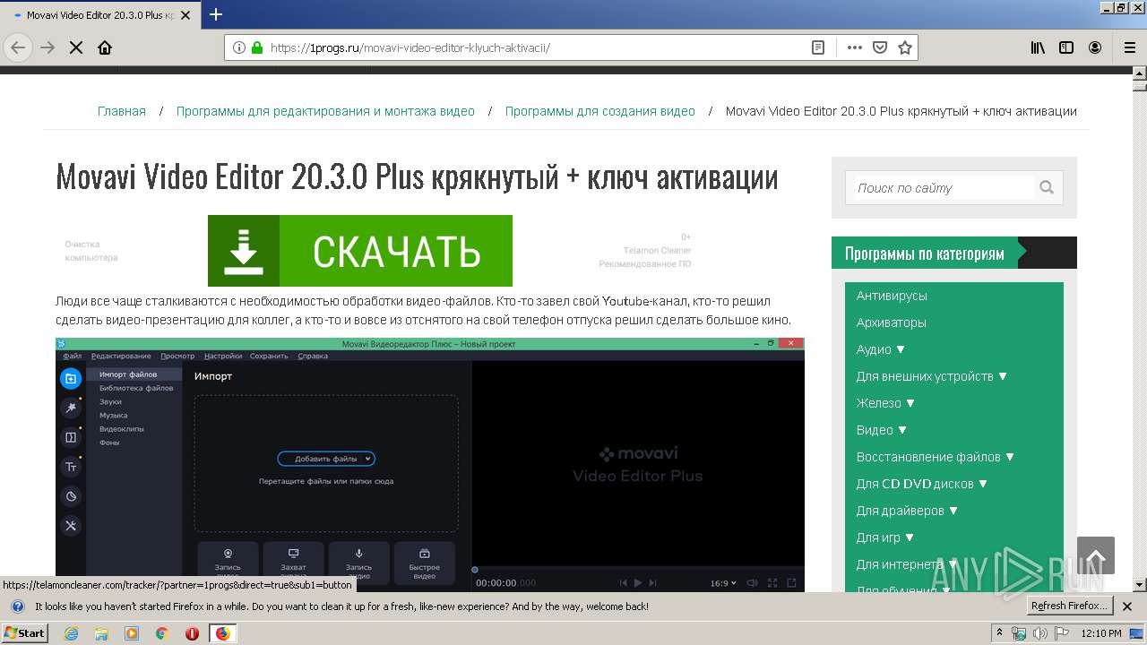Dismiss the Refresh Firefox notification bar

pyautogui.click(x=1127, y=606)
